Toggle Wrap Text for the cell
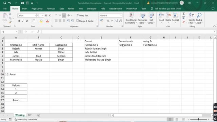Image resolution: width=217 pixels, height=122 pixels. click(x=82, y=16)
